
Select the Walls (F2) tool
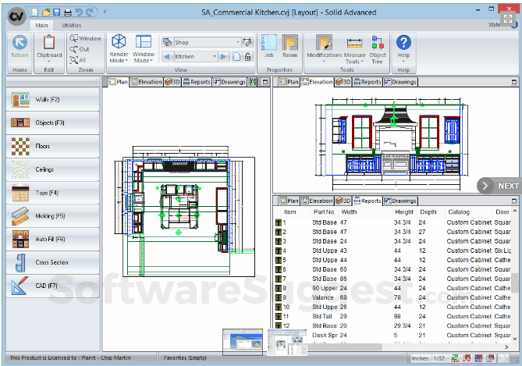(53, 100)
